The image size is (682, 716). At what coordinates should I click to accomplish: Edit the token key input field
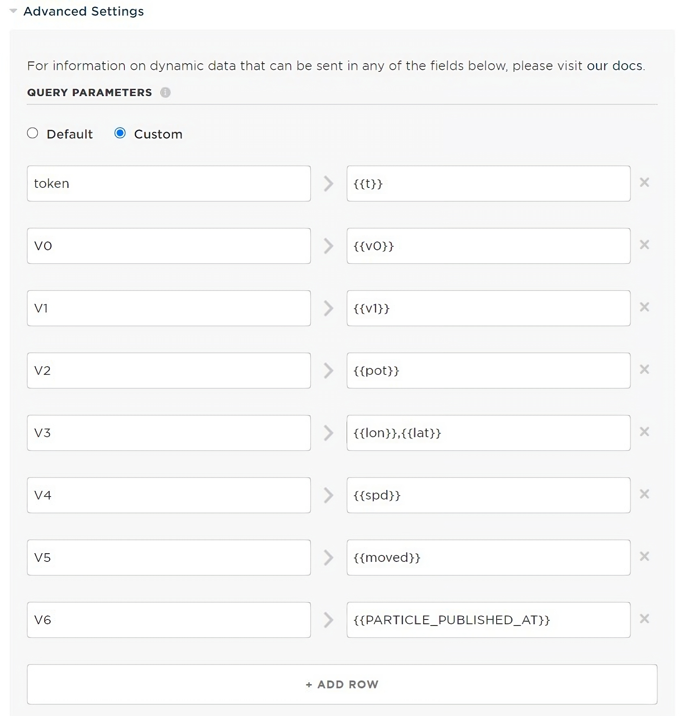click(x=169, y=184)
